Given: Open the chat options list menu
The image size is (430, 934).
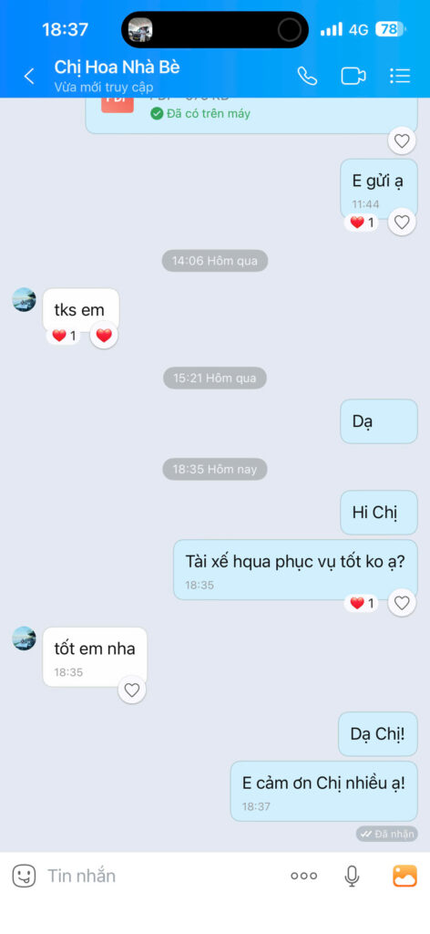Looking at the screenshot, I should point(400,76).
